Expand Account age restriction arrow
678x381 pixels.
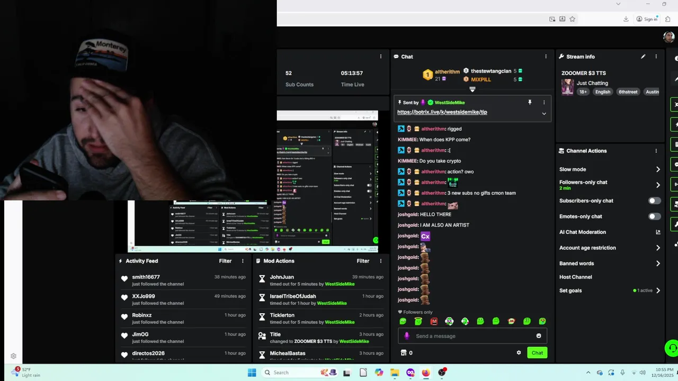pyautogui.click(x=658, y=248)
